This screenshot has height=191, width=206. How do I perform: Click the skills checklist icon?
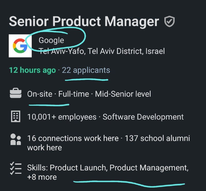(x=16, y=168)
